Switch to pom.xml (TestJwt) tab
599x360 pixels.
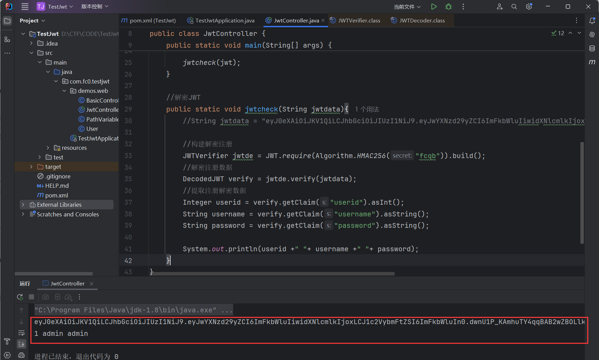pyautogui.click(x=152, y=21)
